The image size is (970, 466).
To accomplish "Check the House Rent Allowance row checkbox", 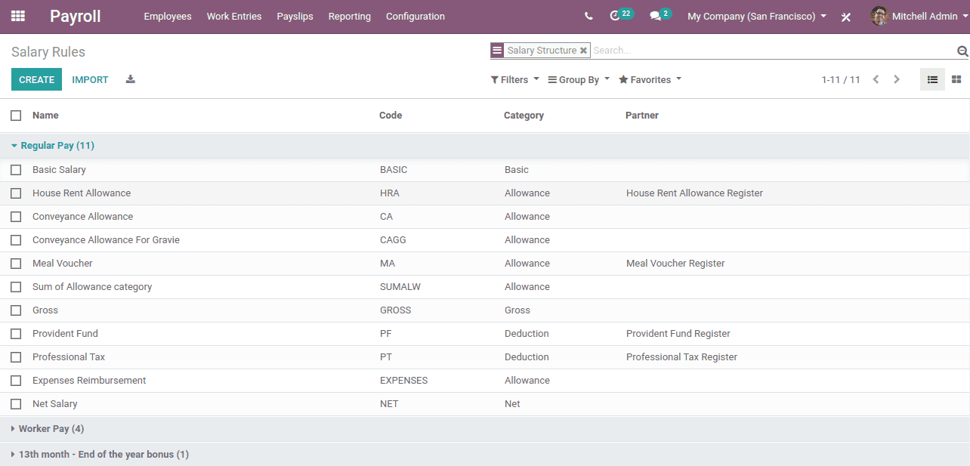I will (16, 193).
